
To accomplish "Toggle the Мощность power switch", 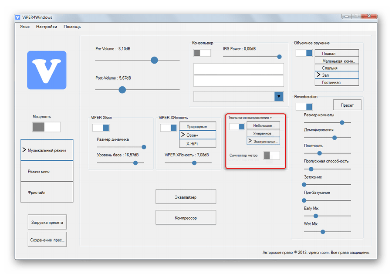I will pos(46,127).
